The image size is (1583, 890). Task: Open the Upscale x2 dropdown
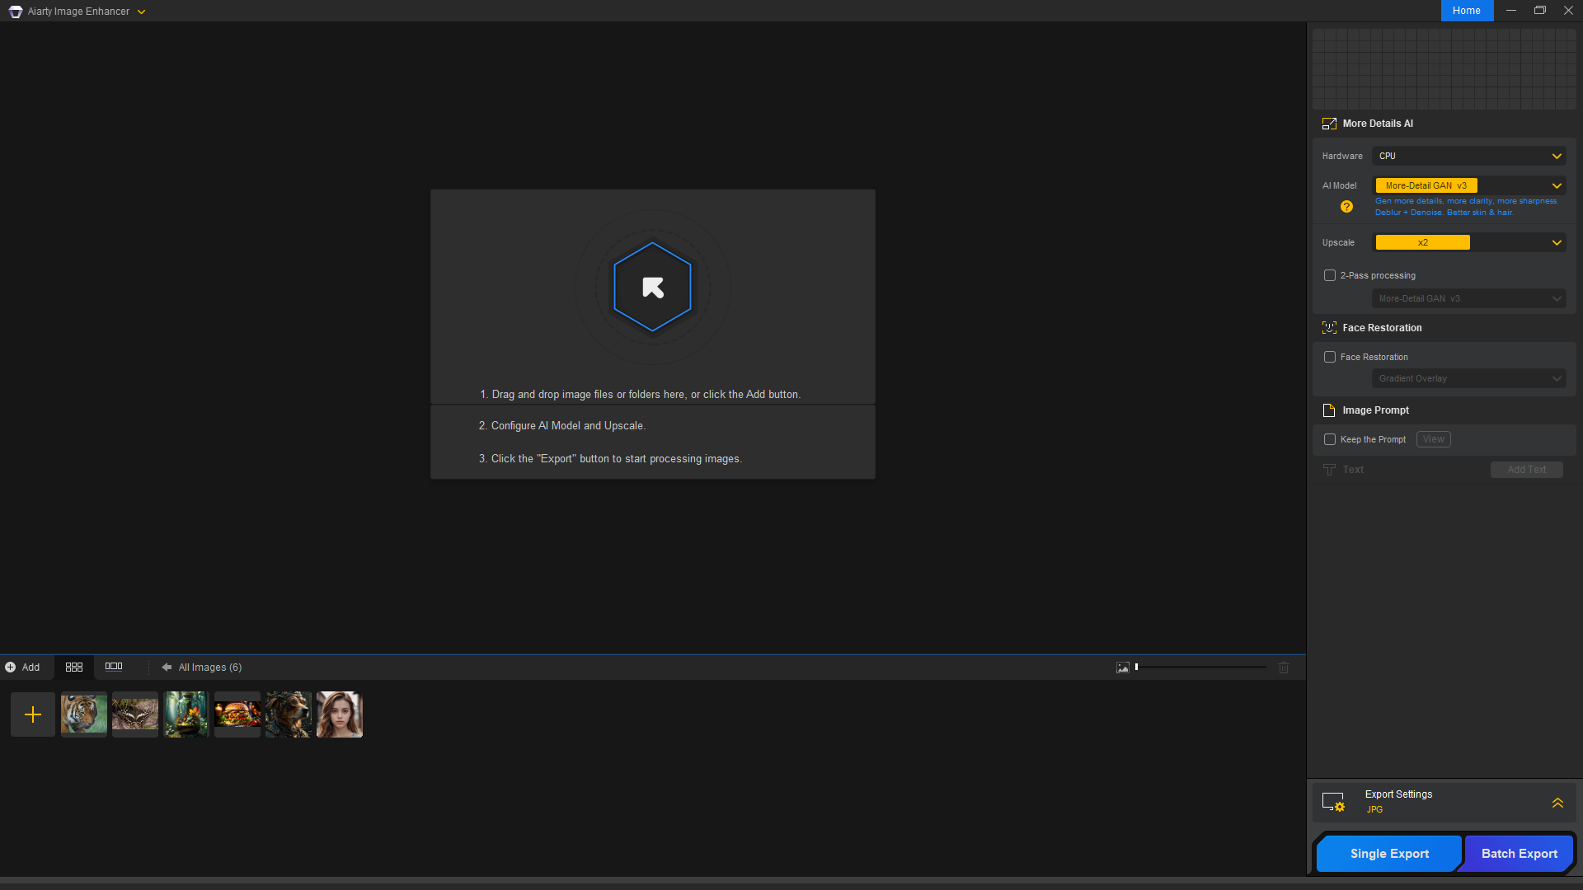tap(1469, 242)
